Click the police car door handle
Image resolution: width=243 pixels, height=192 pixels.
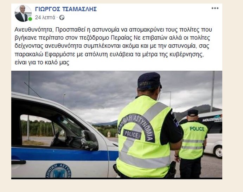point(18,162)
